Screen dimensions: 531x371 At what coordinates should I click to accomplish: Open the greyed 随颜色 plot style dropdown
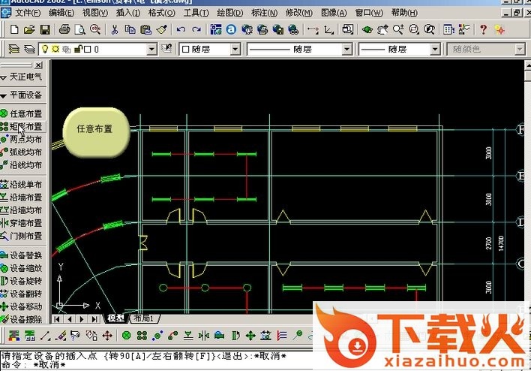point(486,50)
